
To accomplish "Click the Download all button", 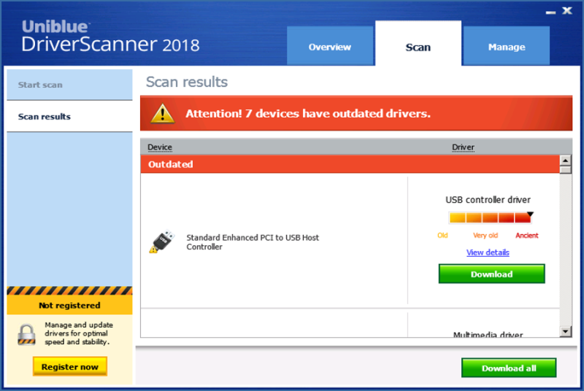I will [508, 368].
